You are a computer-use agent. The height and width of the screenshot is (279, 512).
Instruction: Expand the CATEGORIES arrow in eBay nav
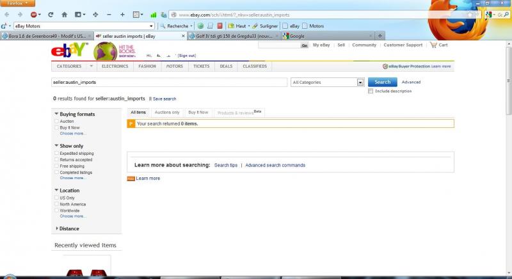click(x=91, y=66)
